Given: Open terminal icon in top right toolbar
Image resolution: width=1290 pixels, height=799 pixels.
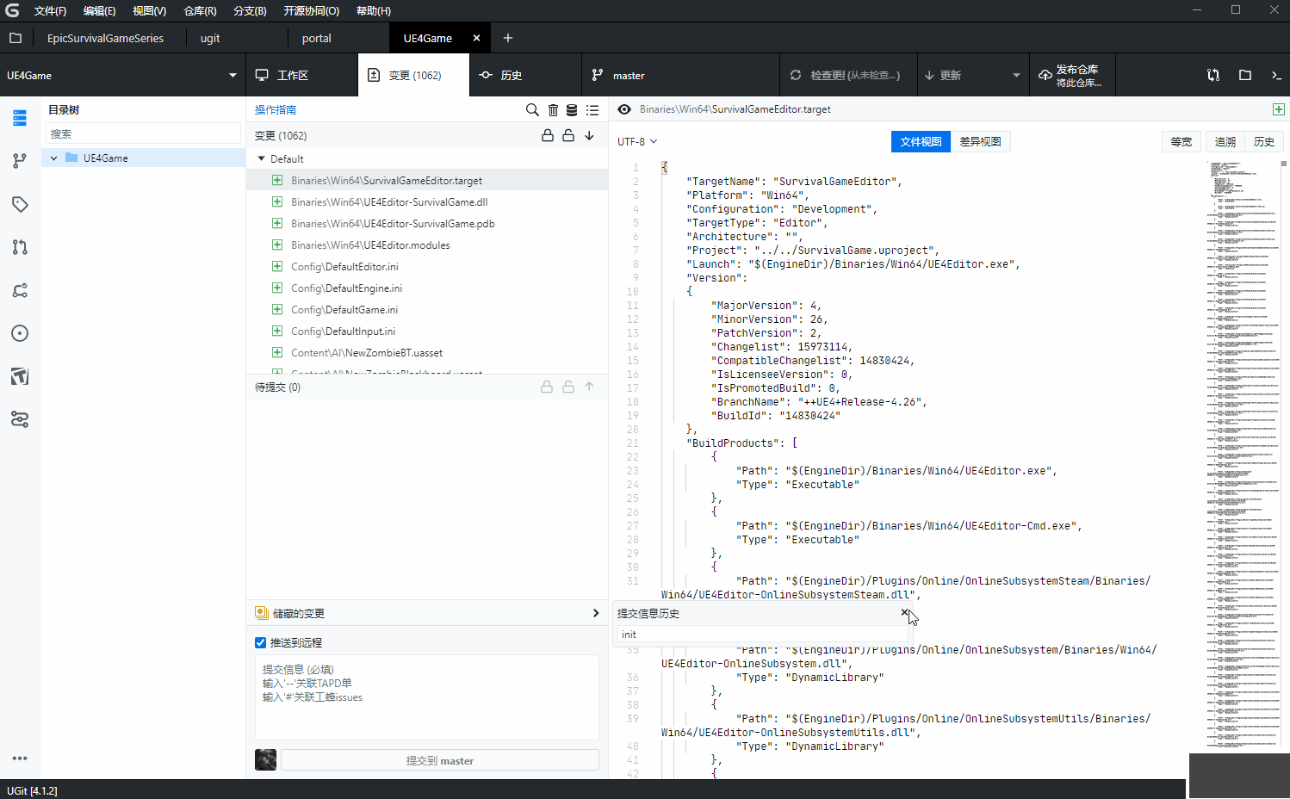Looking at the screenshot, I should pos(1276,76).
